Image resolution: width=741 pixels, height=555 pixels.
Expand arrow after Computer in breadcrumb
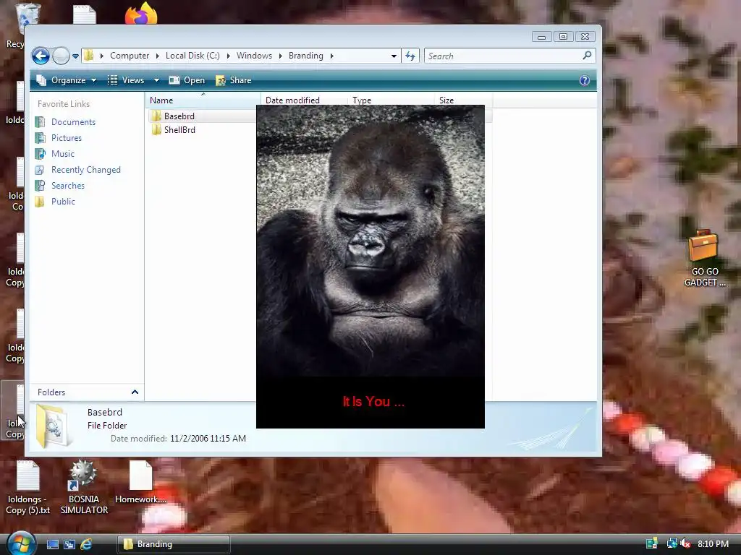[x=157, y=56]
